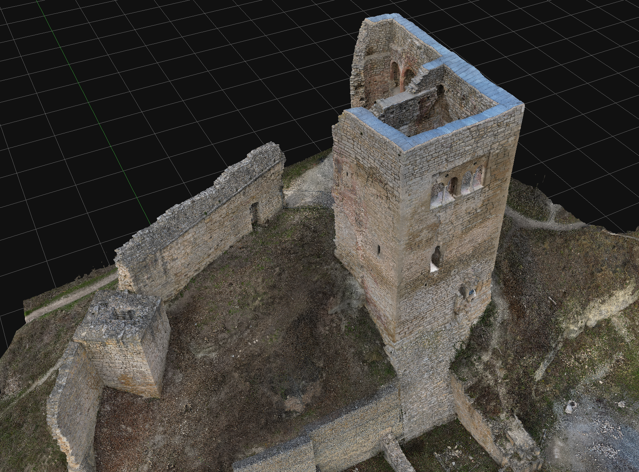Click the blue capped top edge of the tower
The height and width of the screenshot is (472, 639).
[x=461, y=123]
